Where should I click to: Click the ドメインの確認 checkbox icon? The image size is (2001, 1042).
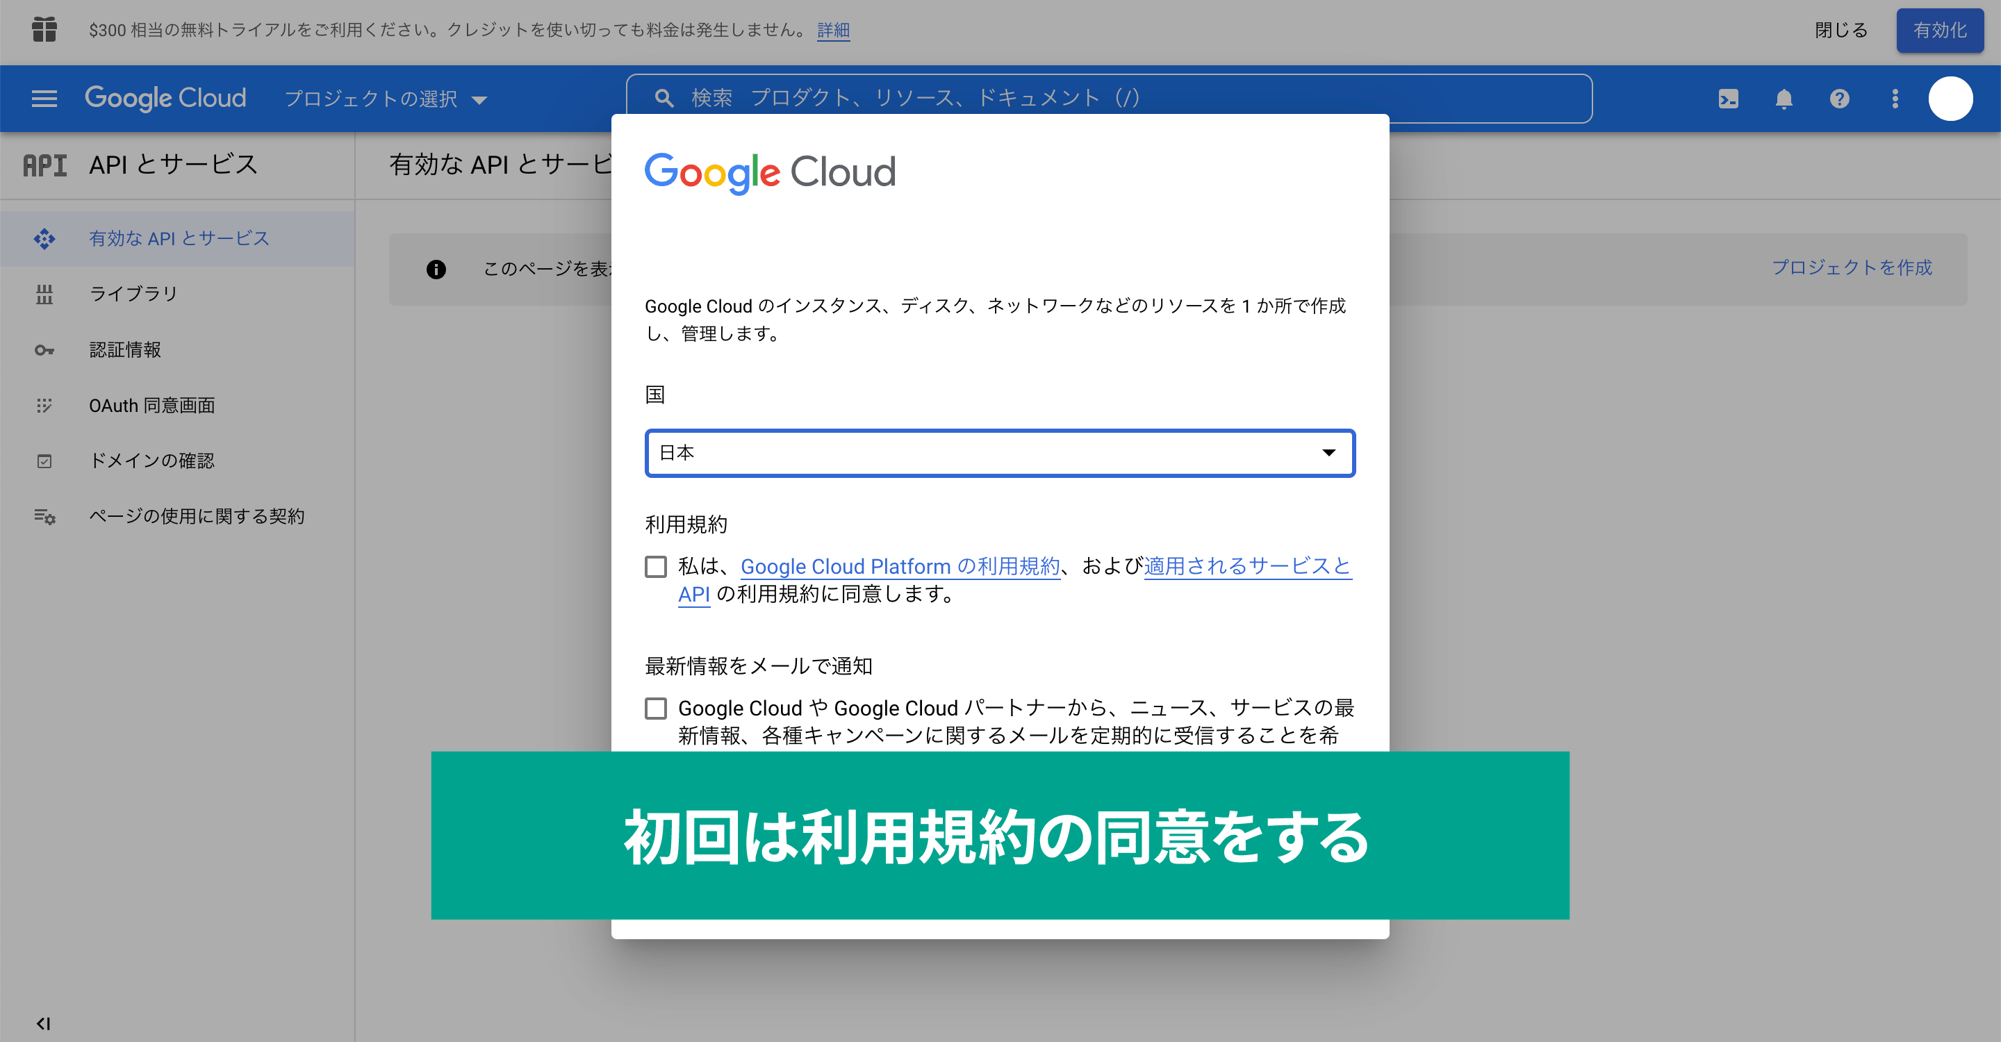tap(44, 461)
